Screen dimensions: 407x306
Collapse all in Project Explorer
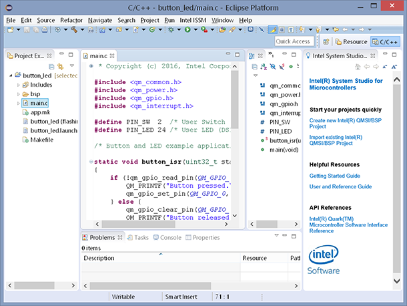(51, 66)
